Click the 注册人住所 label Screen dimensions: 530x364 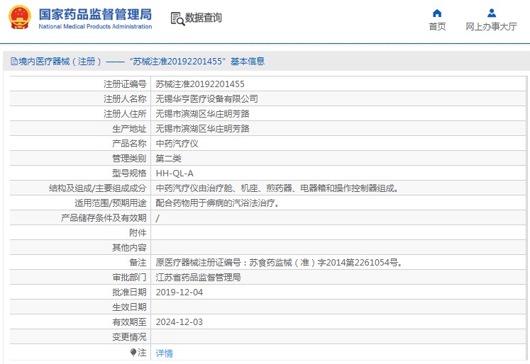(125, 114)
